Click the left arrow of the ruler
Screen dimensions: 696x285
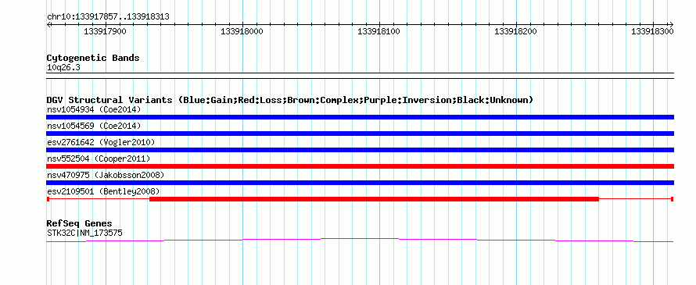[x=48, y=25]
